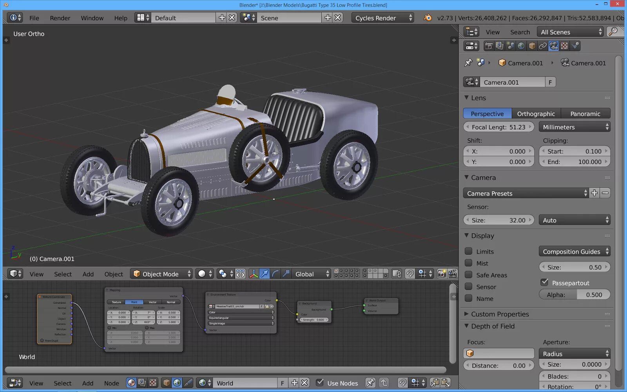Viewport: 627px width, 392px height.
Task: Open the Cycles Render engine dropdown
Action: pos(383,18)
